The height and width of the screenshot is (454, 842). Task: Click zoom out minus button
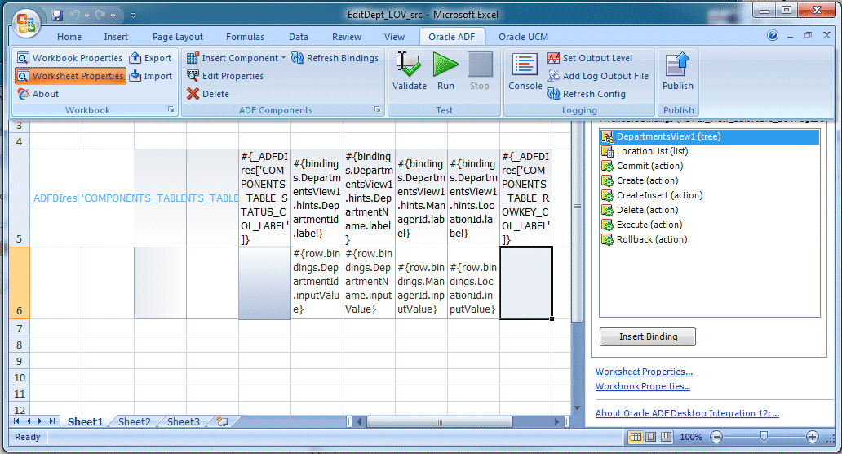716,437
